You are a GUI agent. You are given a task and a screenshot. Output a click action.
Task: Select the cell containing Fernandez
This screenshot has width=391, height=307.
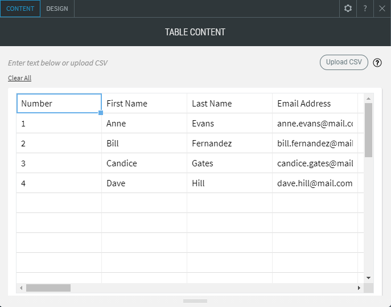(229, 144)
